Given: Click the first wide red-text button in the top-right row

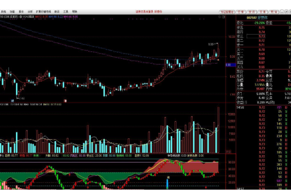Looking at the screenshot, I should [x=227, y=12].
